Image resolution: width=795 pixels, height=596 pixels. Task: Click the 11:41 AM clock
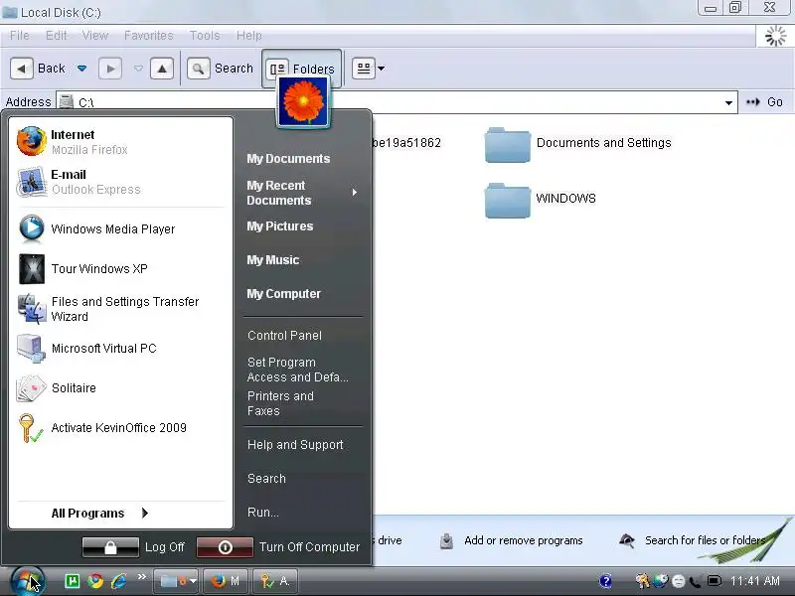tap(755, 581)
